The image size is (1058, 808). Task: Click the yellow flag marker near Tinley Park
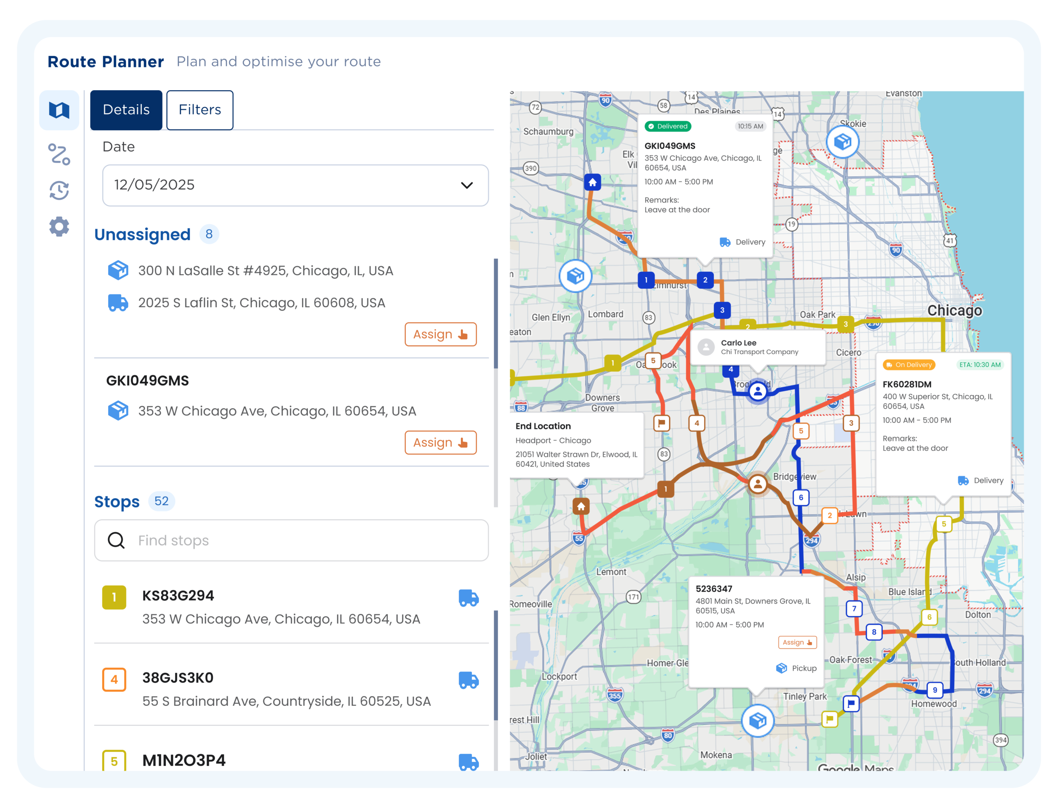[830, 720]
